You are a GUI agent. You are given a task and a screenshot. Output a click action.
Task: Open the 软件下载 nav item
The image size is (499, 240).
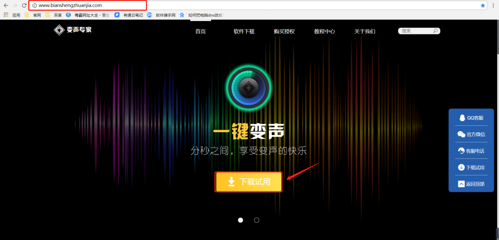[244, 32]
